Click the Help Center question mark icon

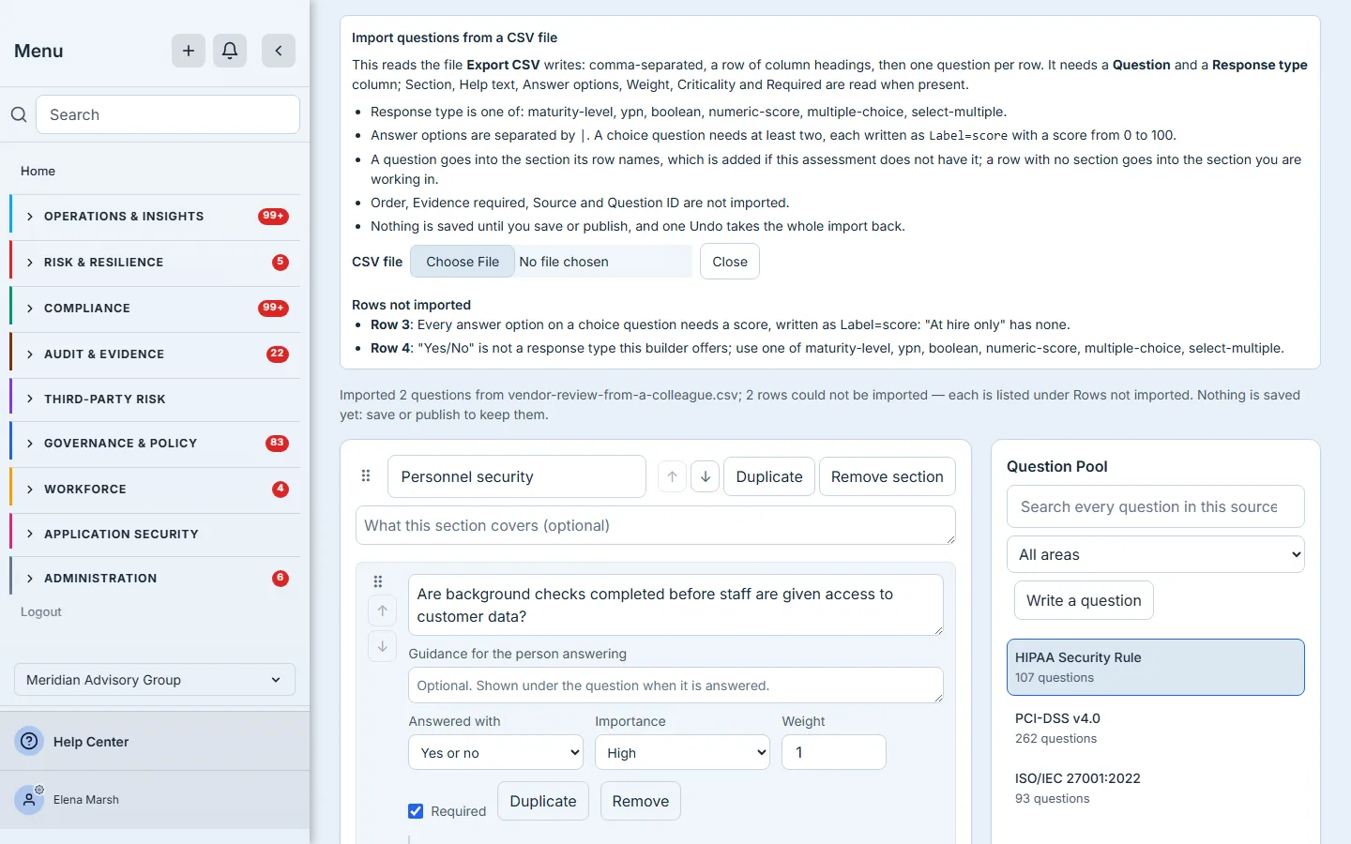(30, 742)
